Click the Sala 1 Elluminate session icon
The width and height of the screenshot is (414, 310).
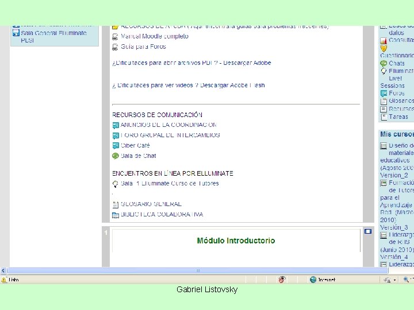(116, 184)
